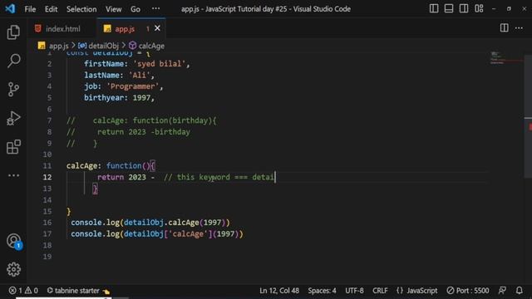Open the View menu

pyautogui.click(x=113, y=9)
